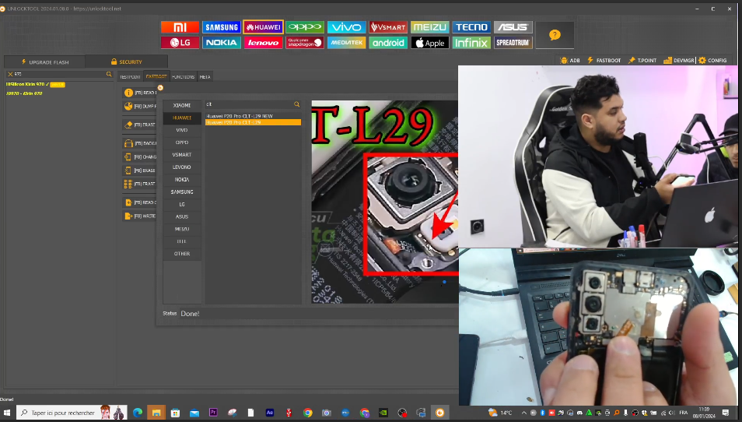Open the META sub-tab
This screenshot has height=422, width=742.
(x=205, y=77)
